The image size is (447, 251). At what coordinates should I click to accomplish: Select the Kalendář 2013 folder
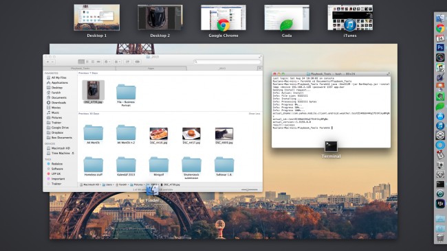pyautogui.click(x=126, y=165)
